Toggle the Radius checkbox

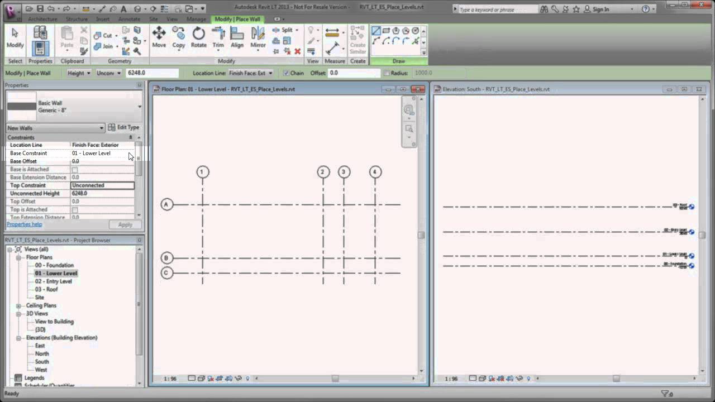pyautogui.click(x=387, y=73)
